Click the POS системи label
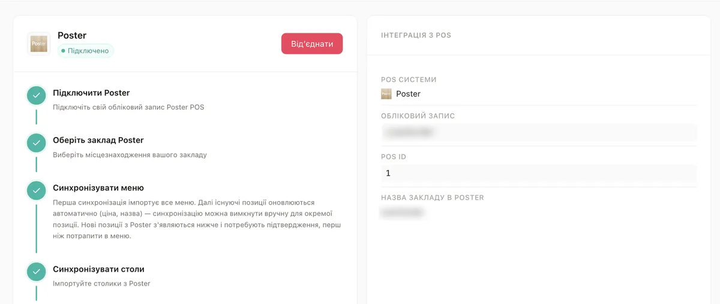720x304 pixels. pyautogui.click(x=409, y=80)
